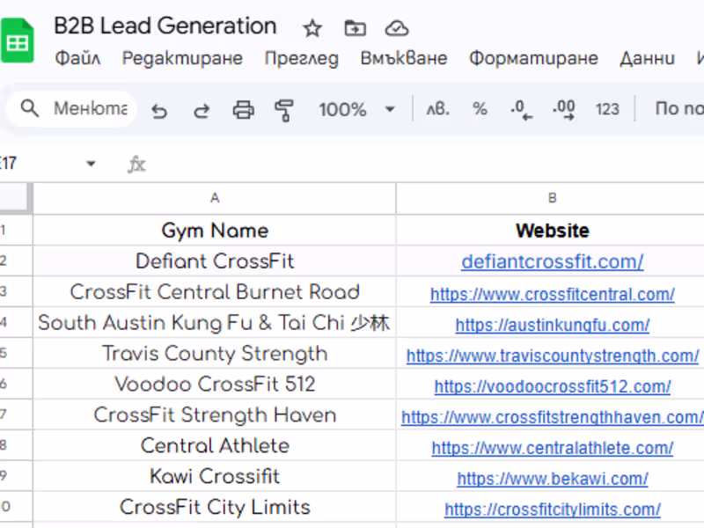Format selection as percent
The height and width of the screenshot is (528, 704).
tap(480, 108)
